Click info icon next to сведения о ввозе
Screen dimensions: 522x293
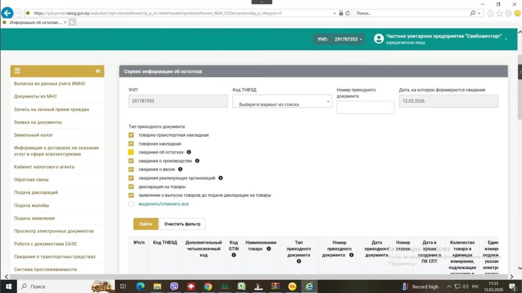(x=180, y=170)
